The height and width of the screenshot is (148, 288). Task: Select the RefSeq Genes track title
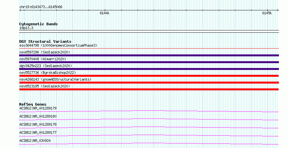[33, 104]
